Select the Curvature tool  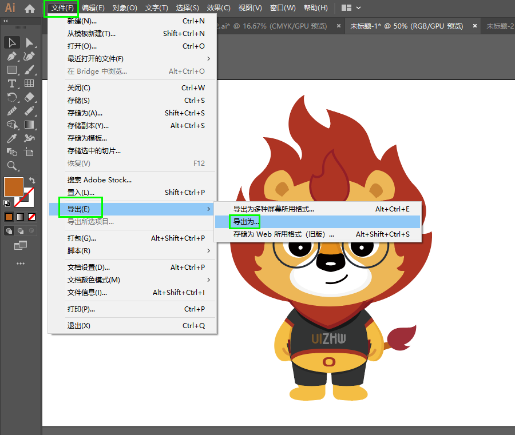pos(29,57)
